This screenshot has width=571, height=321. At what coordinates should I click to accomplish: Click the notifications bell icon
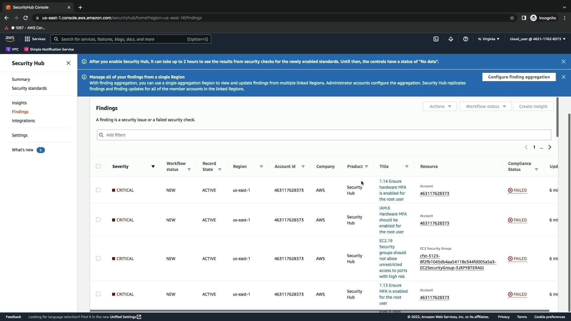pyautogui.click(x=451, y=39)
